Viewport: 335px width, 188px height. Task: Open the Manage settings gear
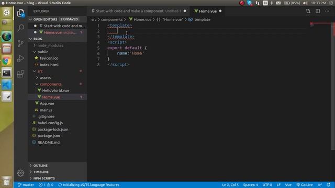pos(20,173)
